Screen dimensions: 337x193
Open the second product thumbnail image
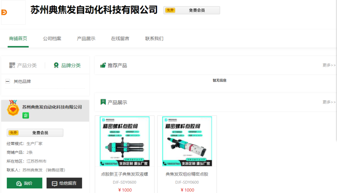(x=187, y=142)
